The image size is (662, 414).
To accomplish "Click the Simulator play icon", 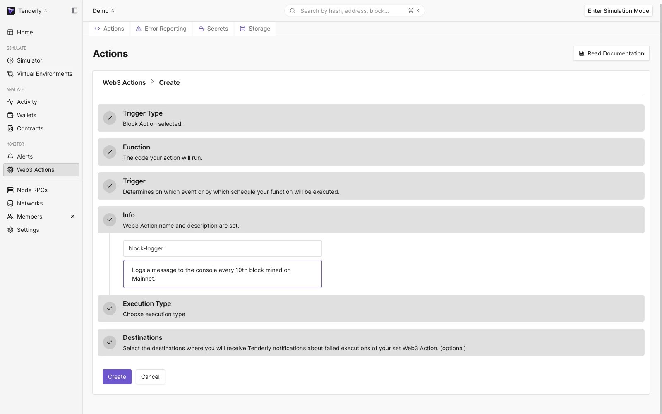I will tap(10, 60).
